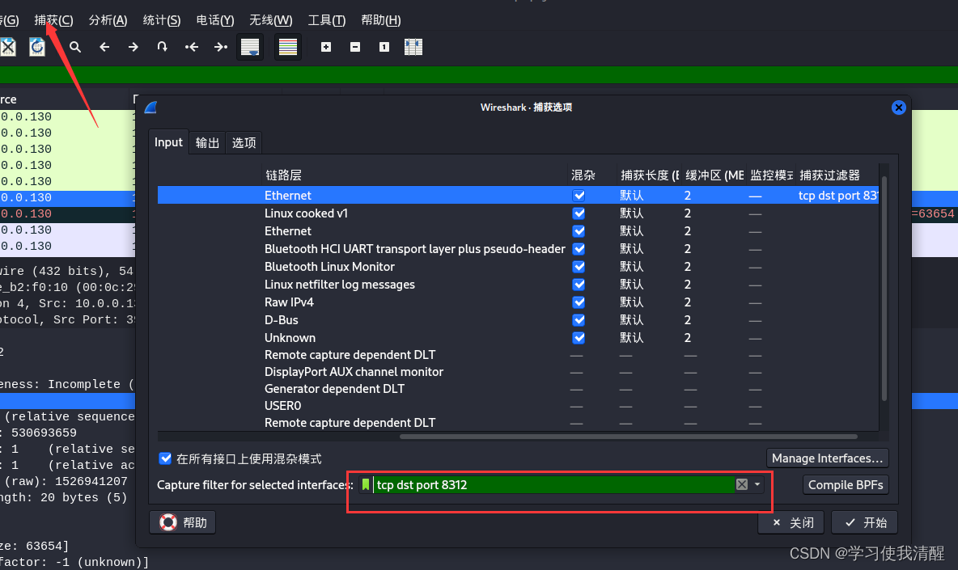
Task: Click the 关闭 close button
Action: click(791, 522)
